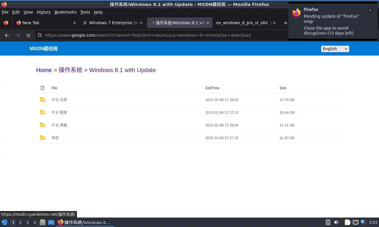Click the 26.85 GB size value
Image resolution: width=379 pixels, height=227 pixels.
coord(287,138)
